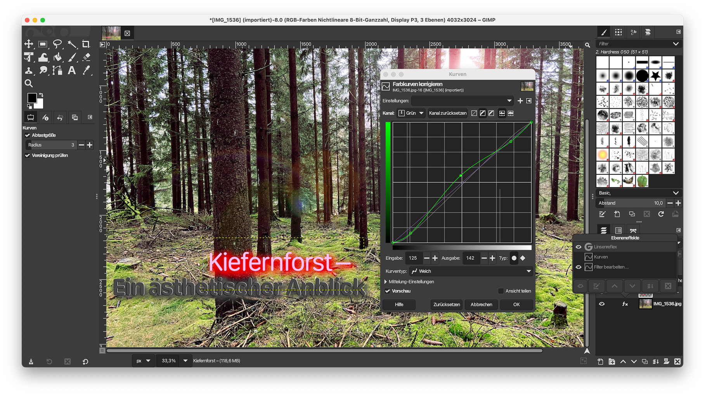The height and width of the screenshot is (396, 705).
Task: Select the Clone stamp tool
Action: [29, 71]
